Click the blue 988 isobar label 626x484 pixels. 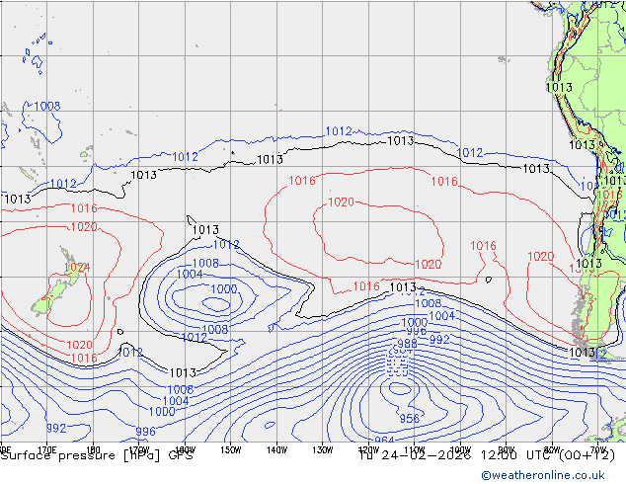(407, 344)
